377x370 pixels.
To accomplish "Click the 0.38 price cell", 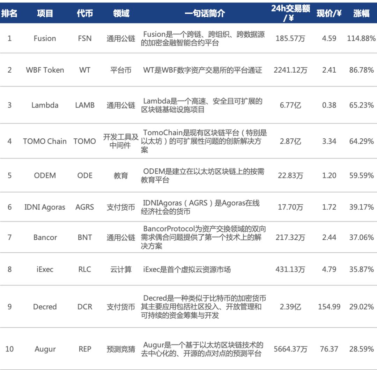I will pyautogui.click(x=329, y=105).
